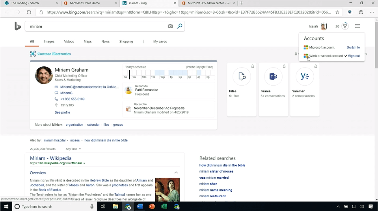The height and width of the screenshot is (211, 378).
Task: Open Miriam's calendar link
Action: click(x=93, y=125)
